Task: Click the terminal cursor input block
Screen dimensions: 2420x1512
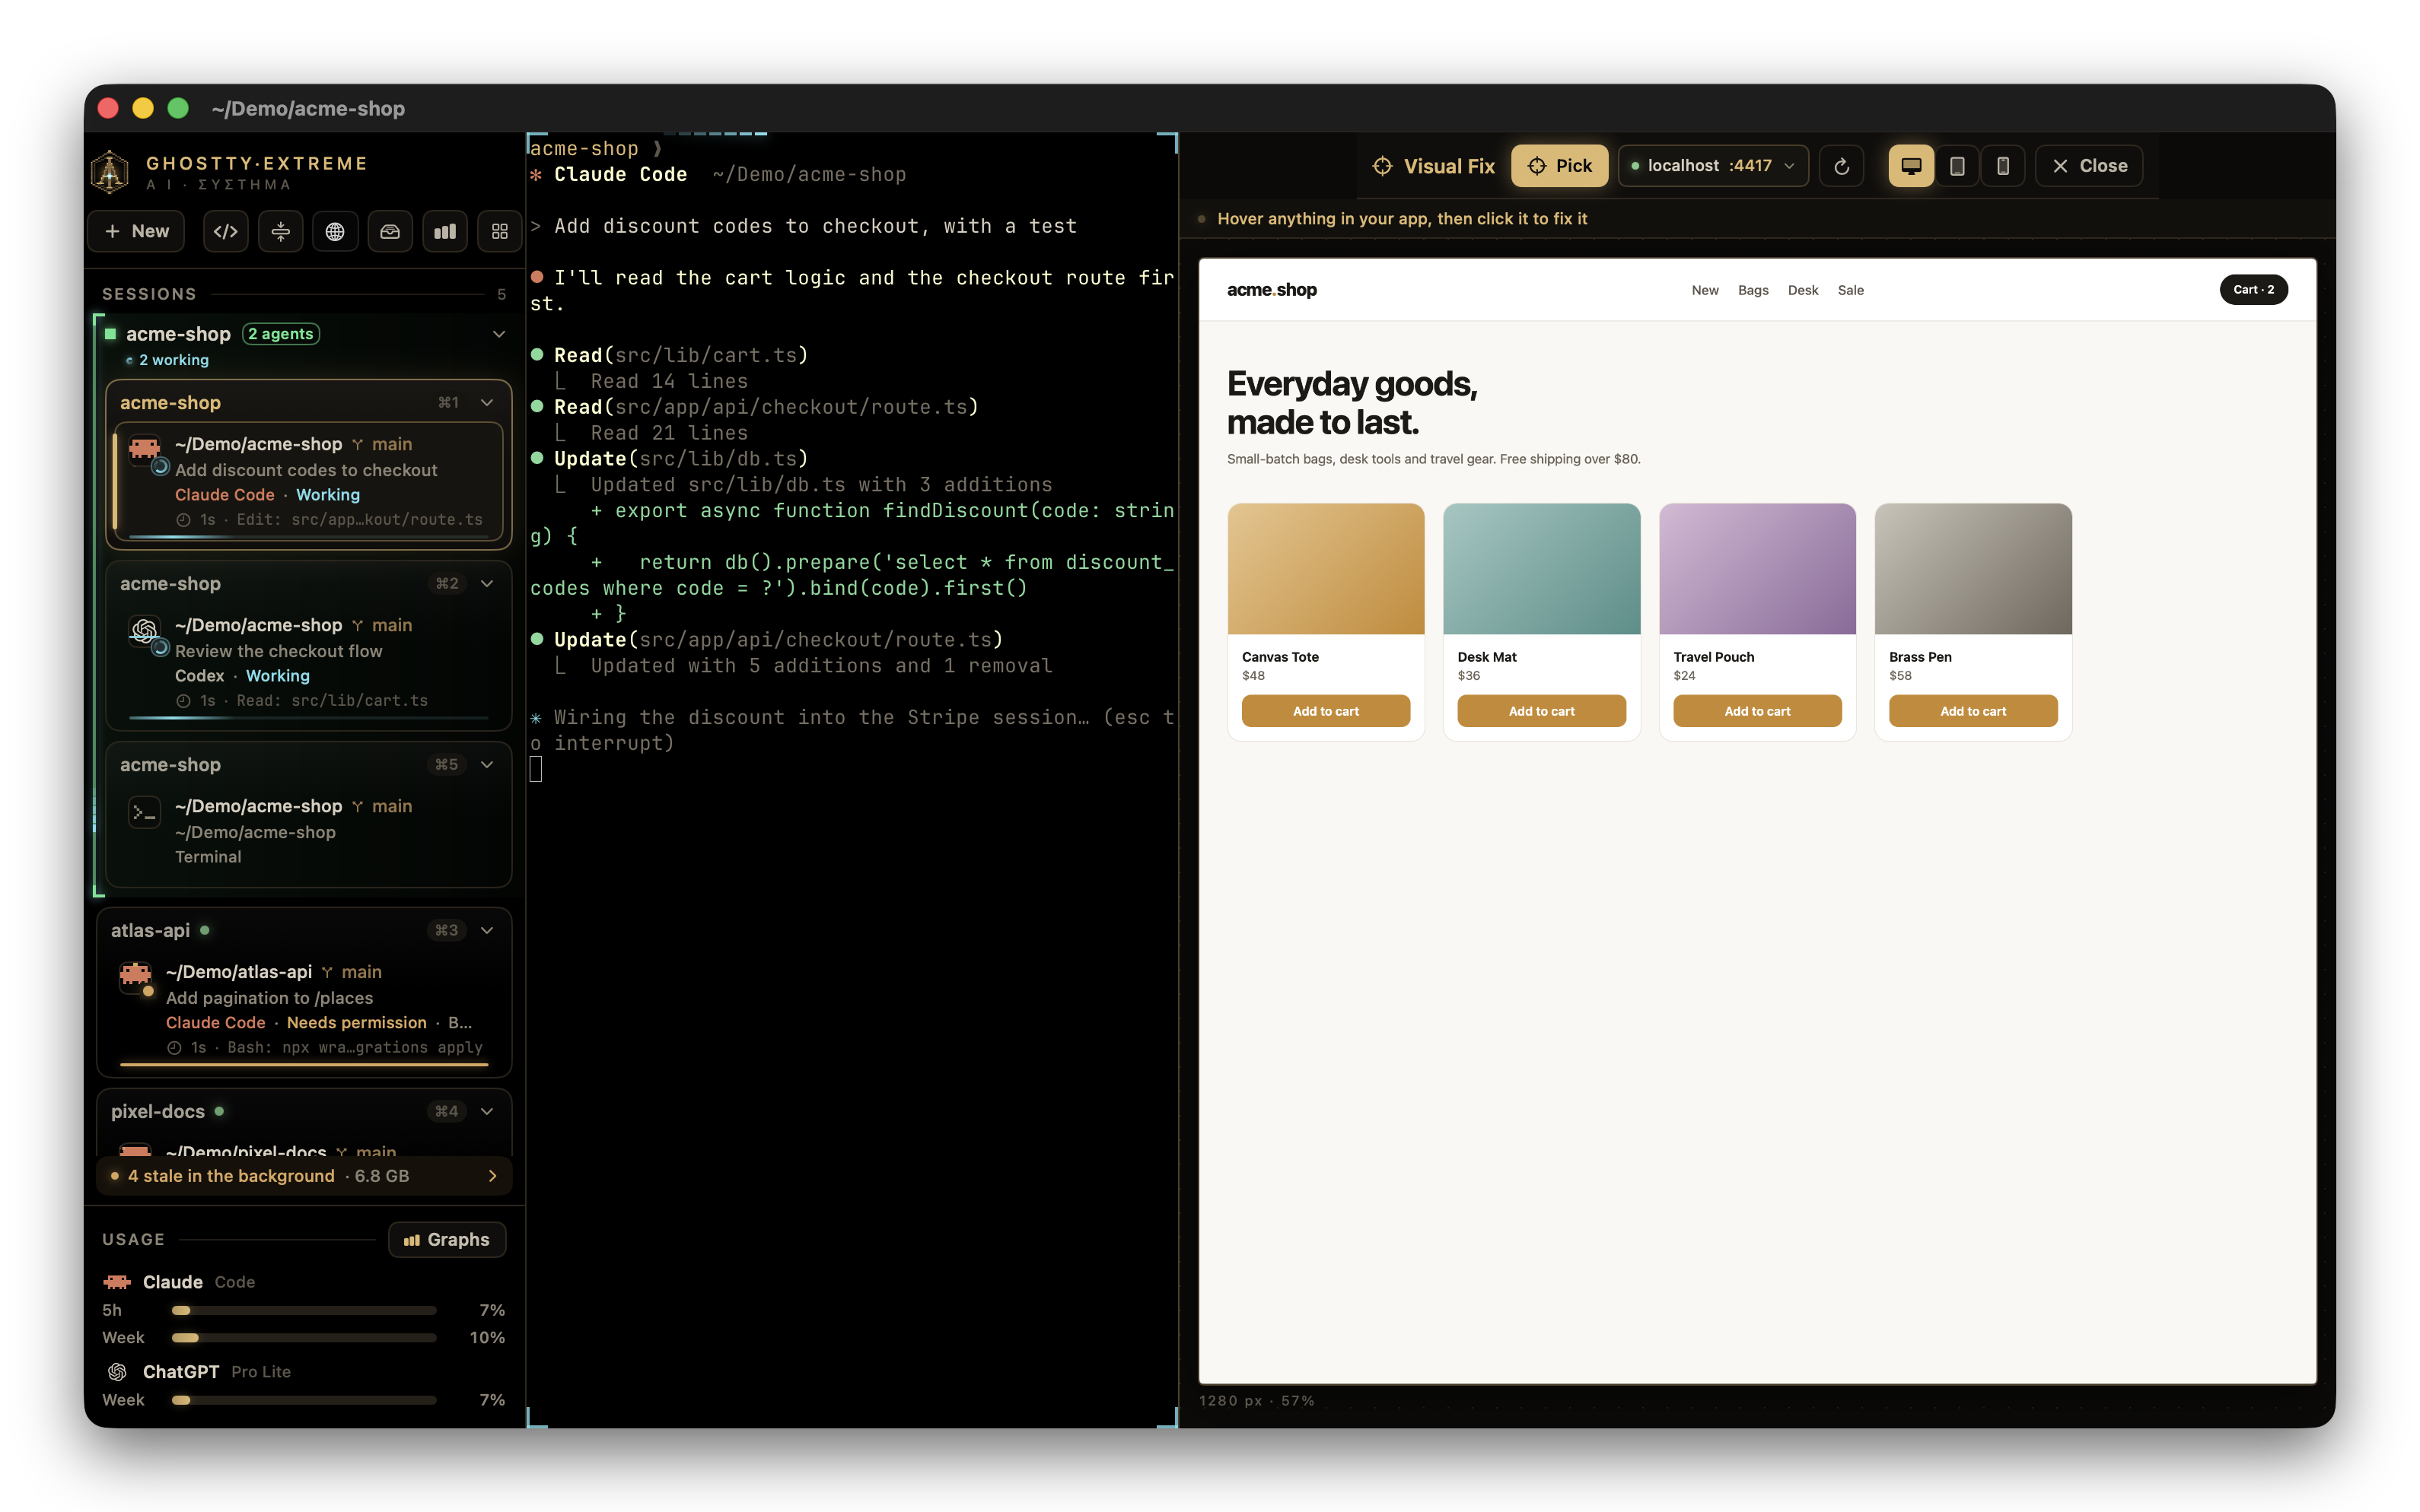Action: click(x=537, y=769)
